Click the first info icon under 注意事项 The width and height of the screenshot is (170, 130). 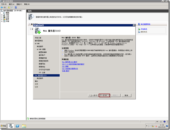tap(63, 51)
